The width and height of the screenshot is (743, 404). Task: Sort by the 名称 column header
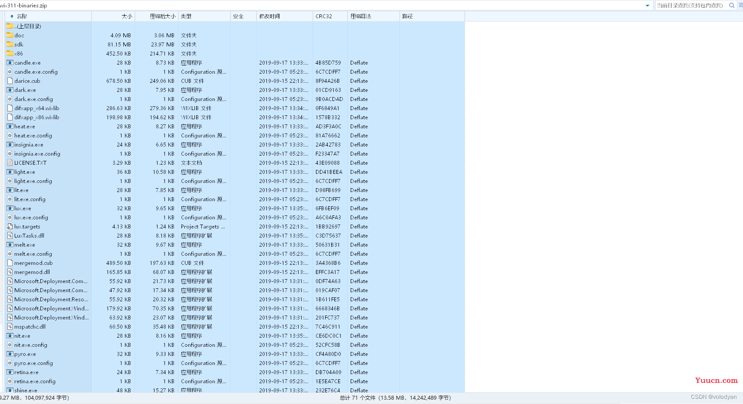48,16
